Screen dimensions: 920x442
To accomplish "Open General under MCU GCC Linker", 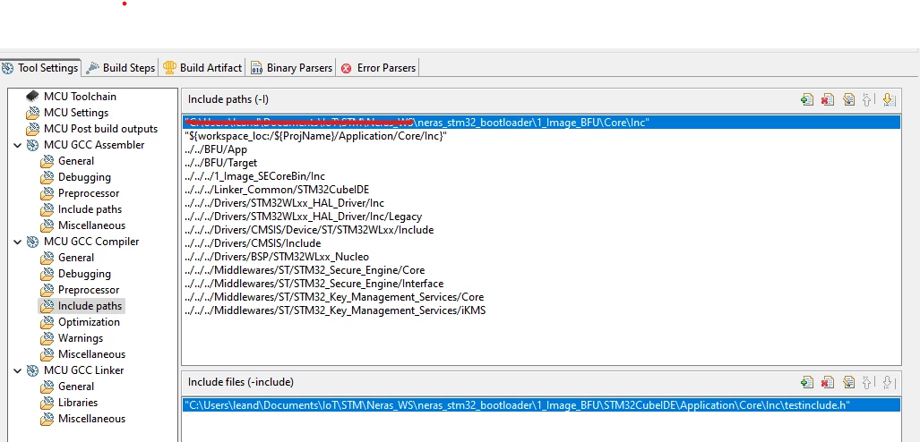I will (67, 387).
